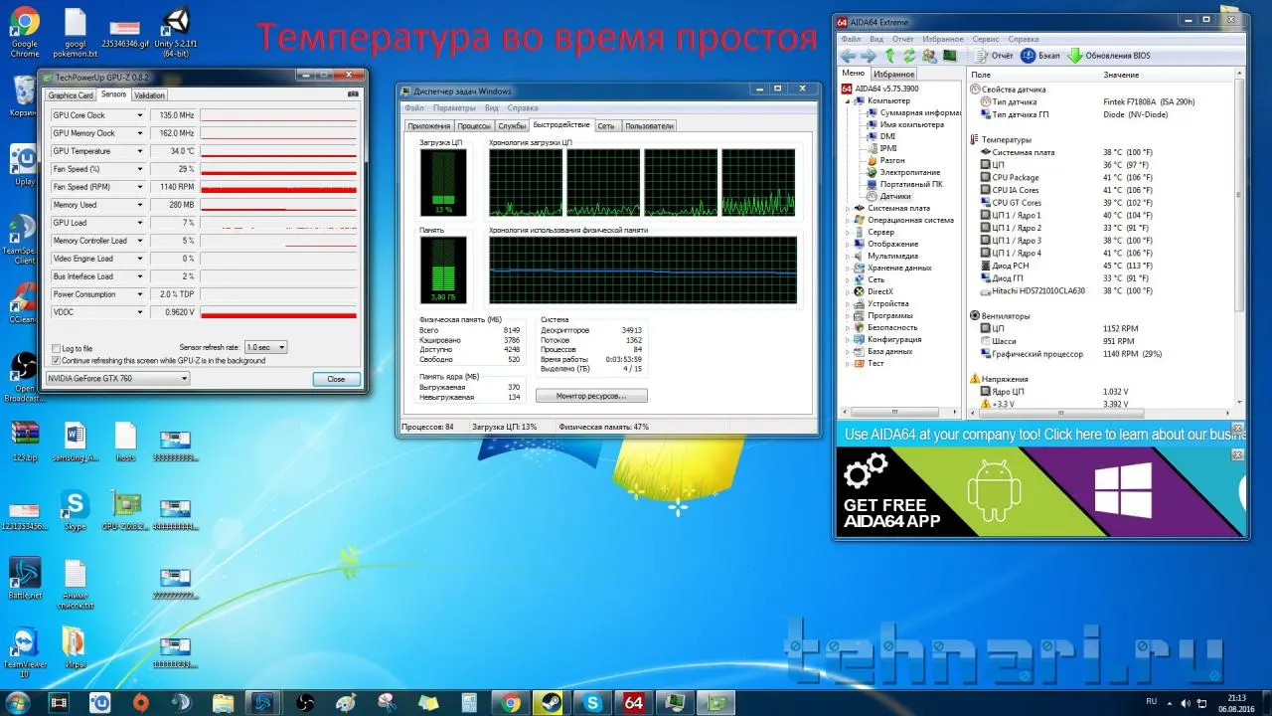Switch to Graphics Card tab in GPU-Z
The image size is (1272, 716).
click(x=71, y=95)
